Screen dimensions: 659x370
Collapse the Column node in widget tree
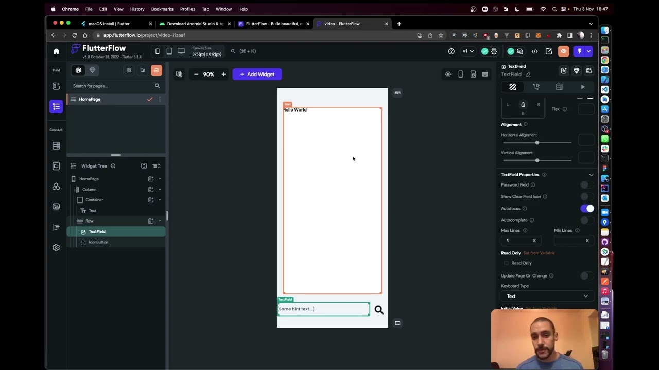(160, 190)
